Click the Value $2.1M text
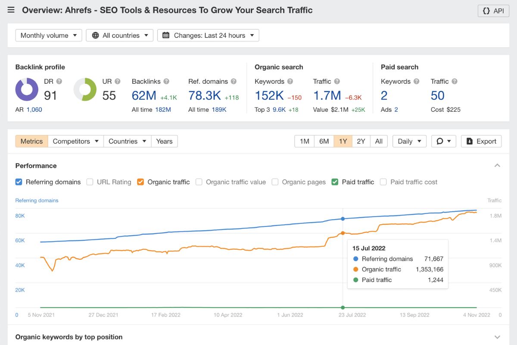This screenshot has width=517, height=345. pos(331,110)
